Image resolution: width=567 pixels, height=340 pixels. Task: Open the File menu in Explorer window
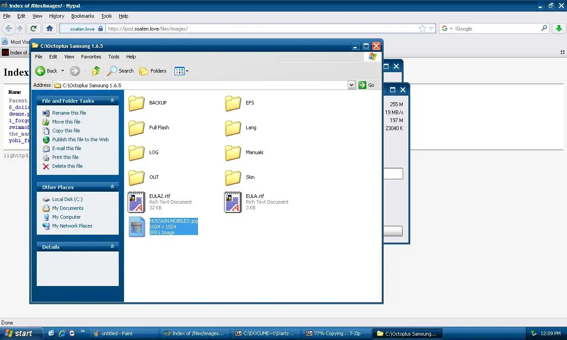coord(39,57)
